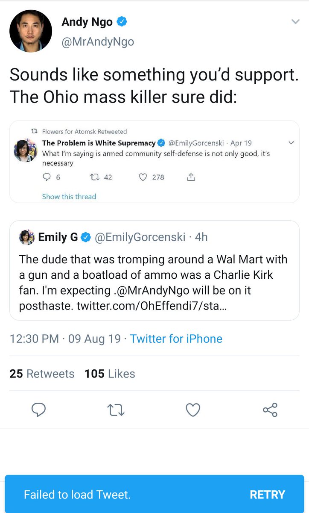Reply to the main tweet
Screen dimensions: 309x513
(x=39, y=410)
